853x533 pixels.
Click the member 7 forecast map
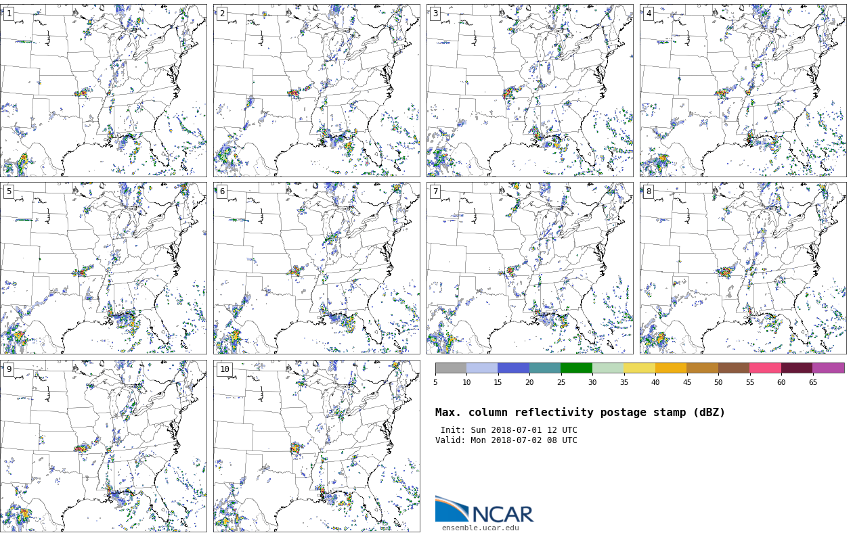tap(529, 268)
